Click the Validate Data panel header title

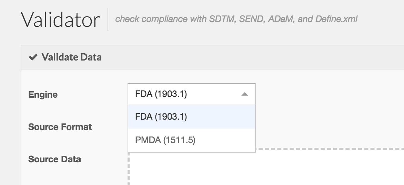tap(71, 57)
